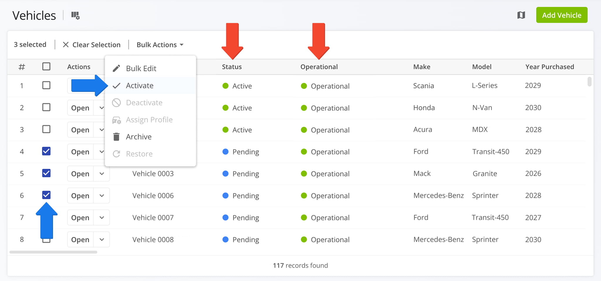The image size is (601, 281).
Task: Click the Vehicle 0007 name cell
Action: pos(153,217)
